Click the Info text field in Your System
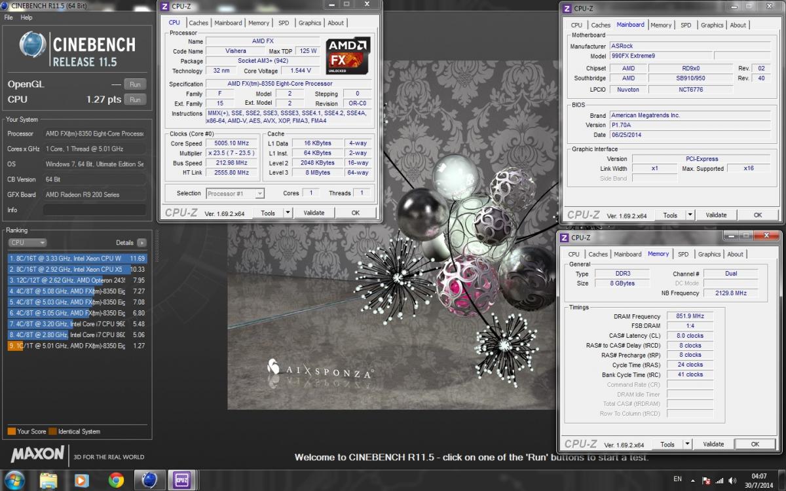The width and height of the screenshot is (786, 491). point(94,210)
